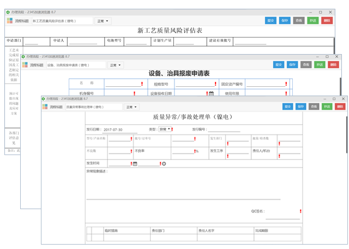Screen dimensions: 349x249
Task: Click 保存 in the 设备、治具报废申请表 window
Action: 292,64
